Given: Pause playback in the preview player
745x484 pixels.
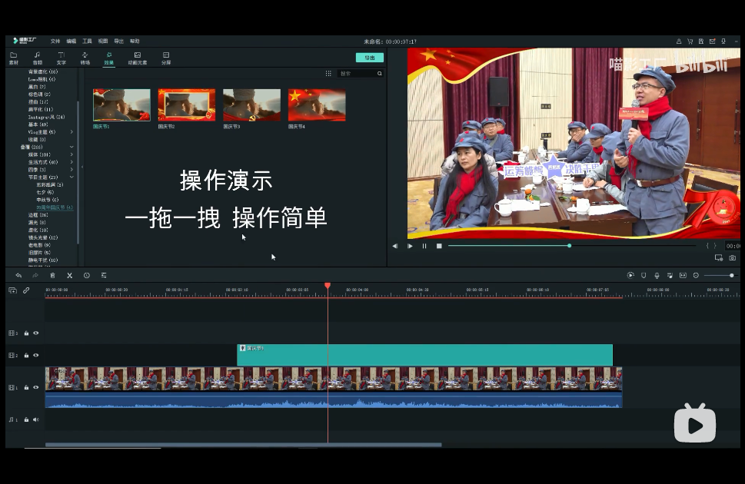Looking at the screenshot, I should [424, 246].
